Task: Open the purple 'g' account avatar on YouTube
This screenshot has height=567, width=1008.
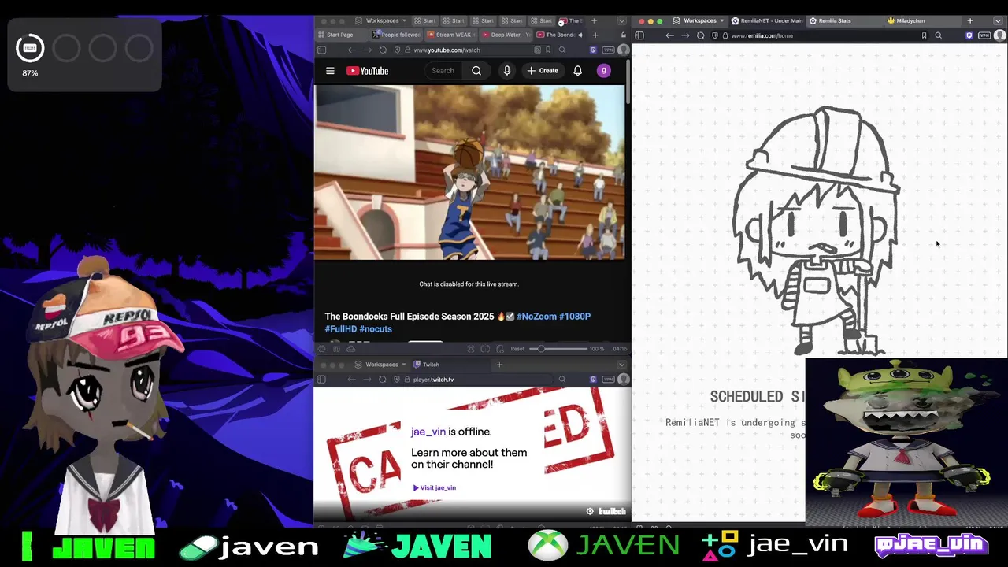Action: pos(604,71)
